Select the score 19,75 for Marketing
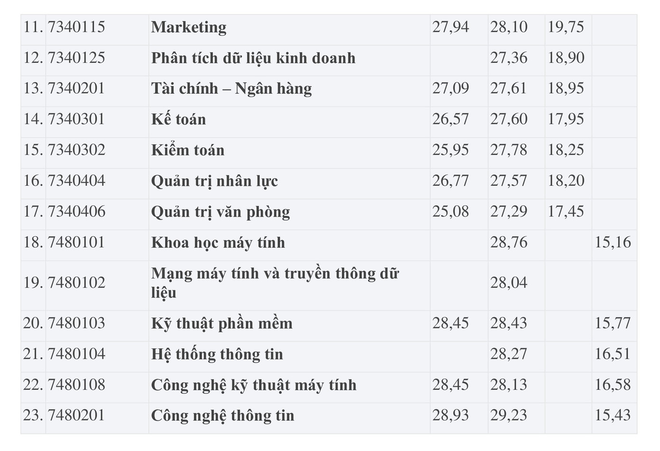Screen dimensions: 660x451 (x=566, y=27)
